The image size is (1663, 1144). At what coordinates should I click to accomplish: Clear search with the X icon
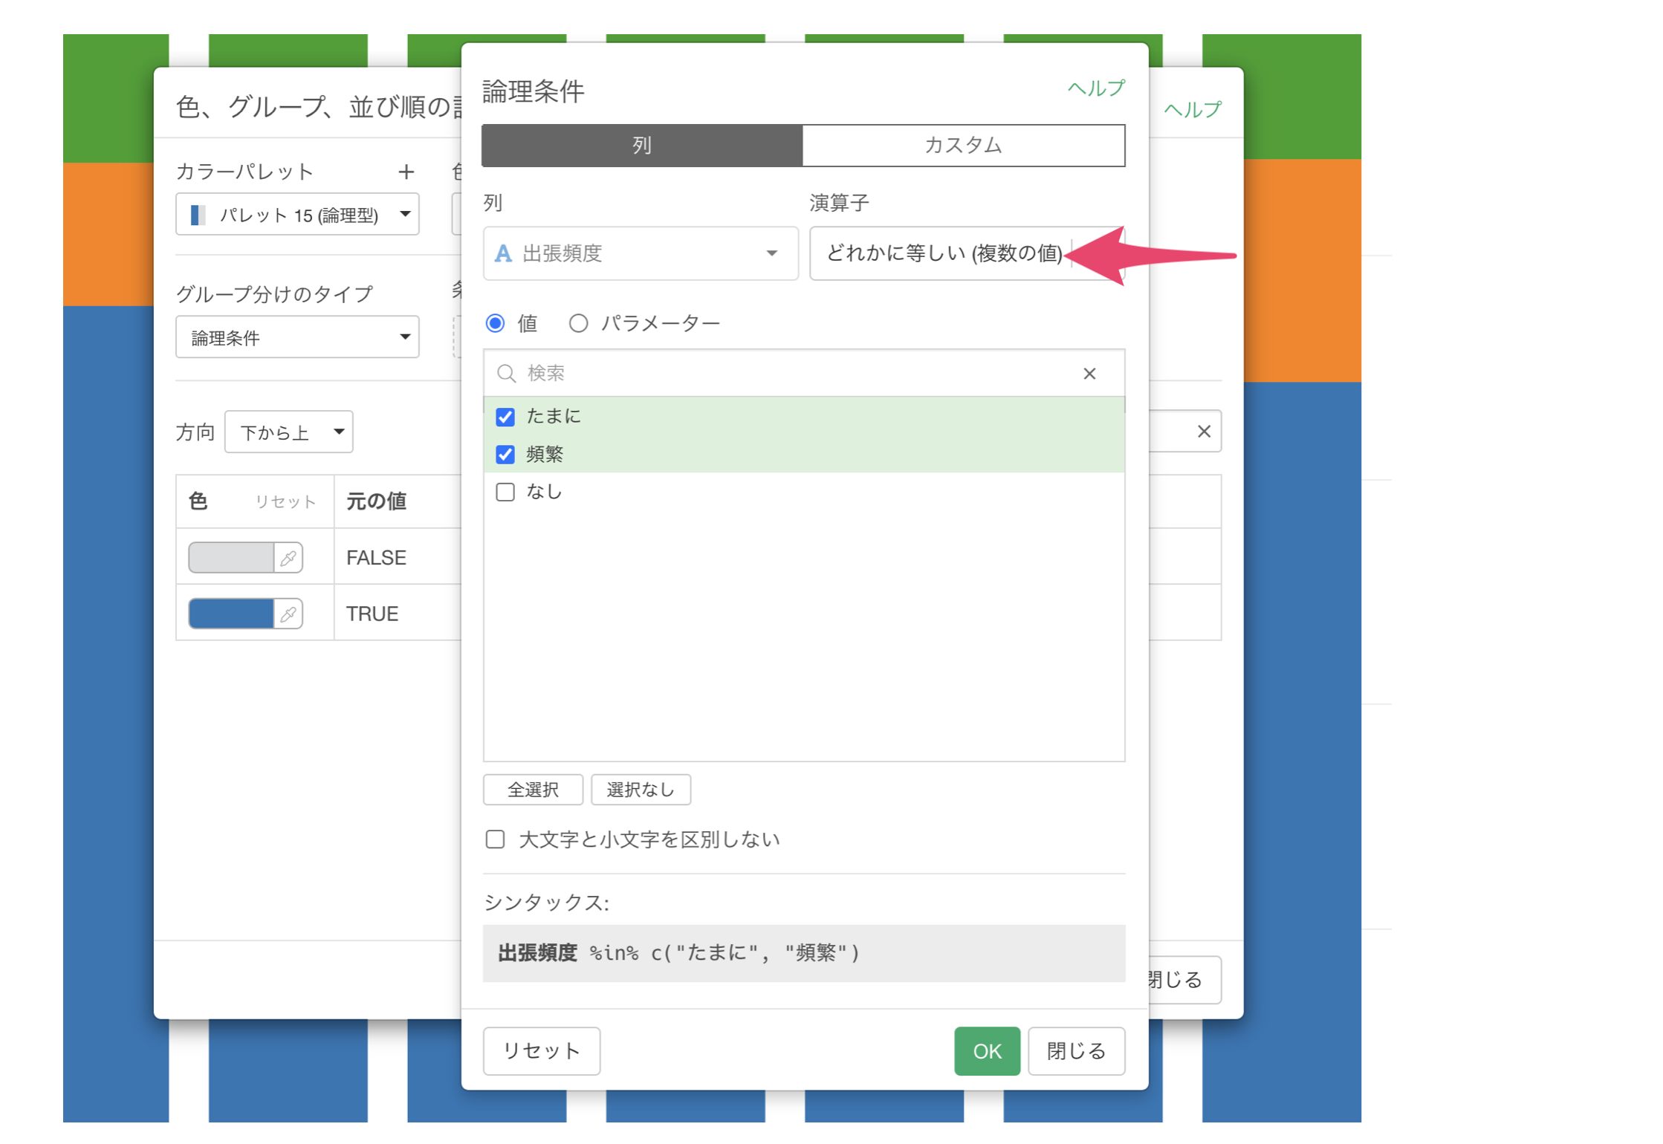1089,374
